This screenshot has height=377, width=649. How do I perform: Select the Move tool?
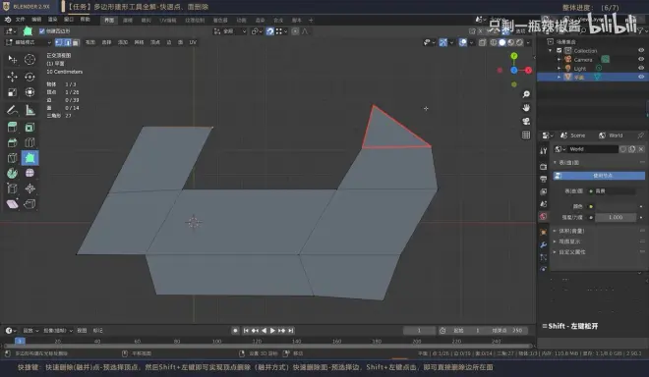tap(12, 77)
